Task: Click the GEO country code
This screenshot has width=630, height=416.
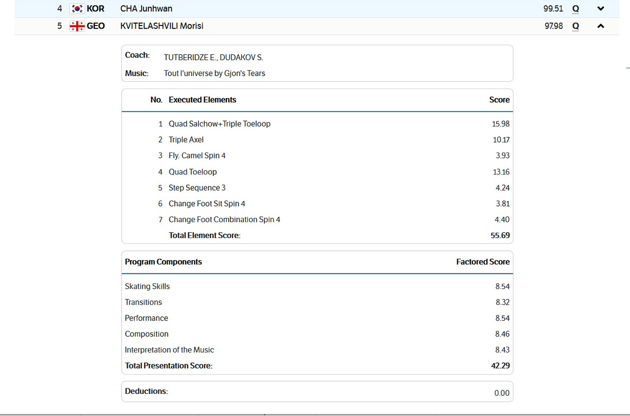Action: pyautogui.click(x=95, y=26)
